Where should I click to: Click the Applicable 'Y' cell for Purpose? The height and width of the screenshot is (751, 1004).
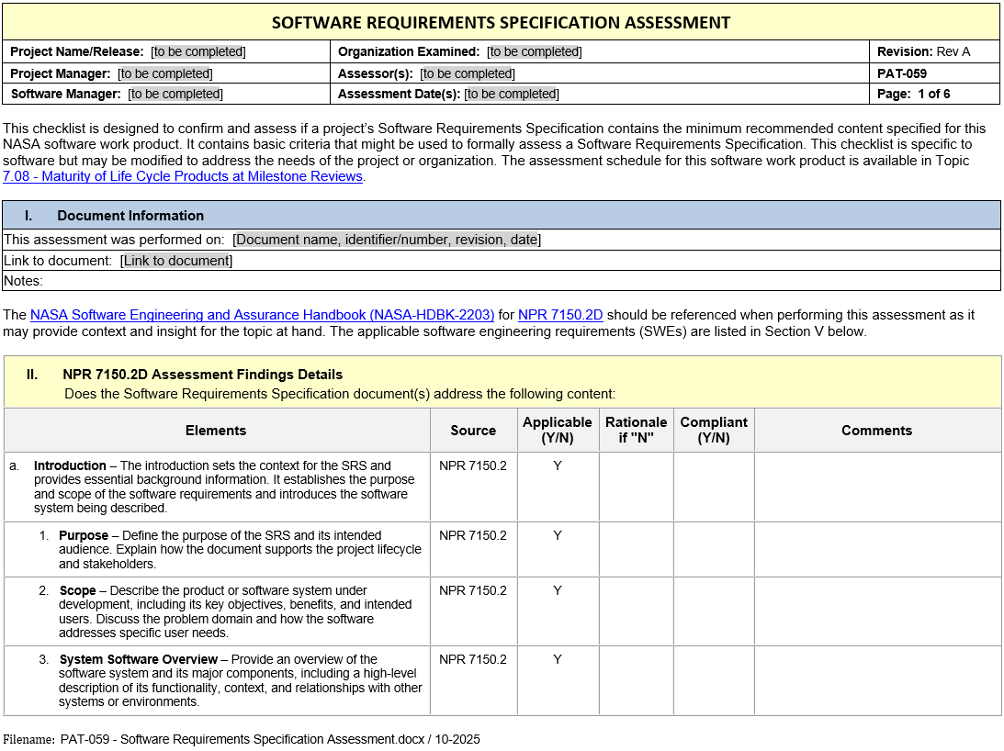pos(558,536)
